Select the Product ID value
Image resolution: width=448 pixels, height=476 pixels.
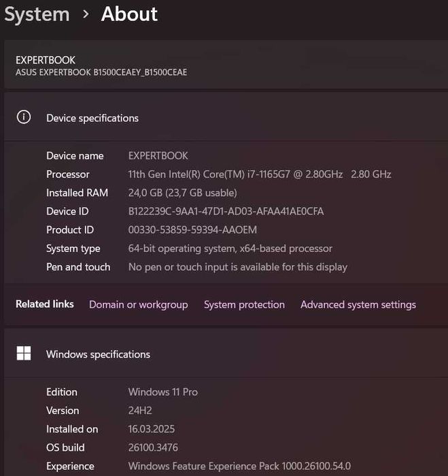(192, 229)
